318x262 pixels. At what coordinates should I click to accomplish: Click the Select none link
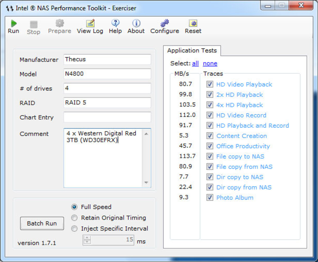pyautogui.click(x=210, y=63)
